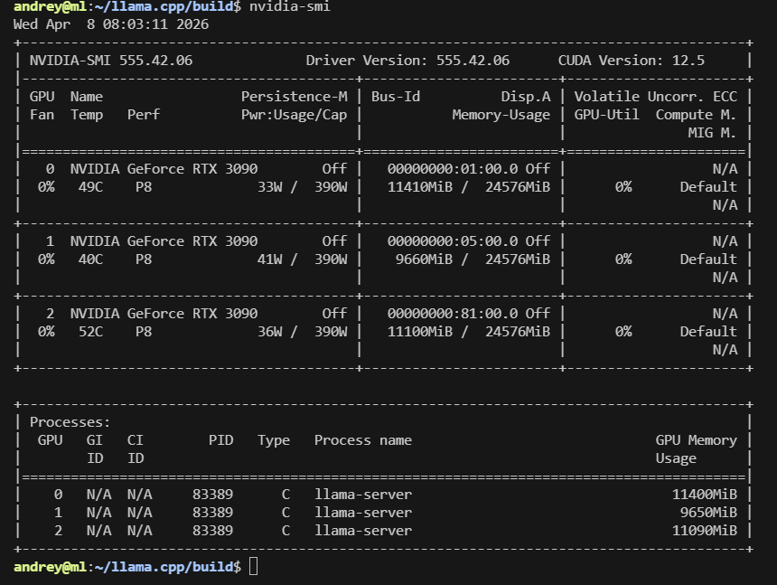The image size is (777, 585).
Task: Click the 'Process name' column header
Action: (363, 440)
